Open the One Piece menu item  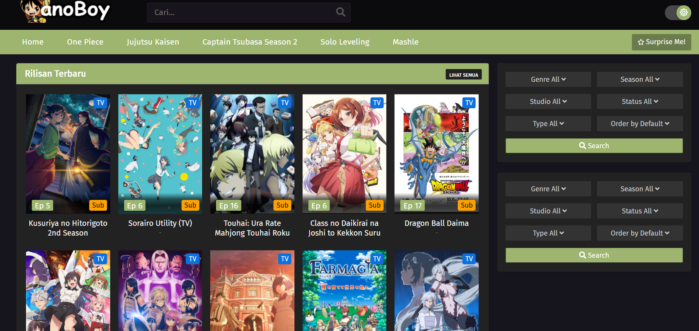click(85, 42)
